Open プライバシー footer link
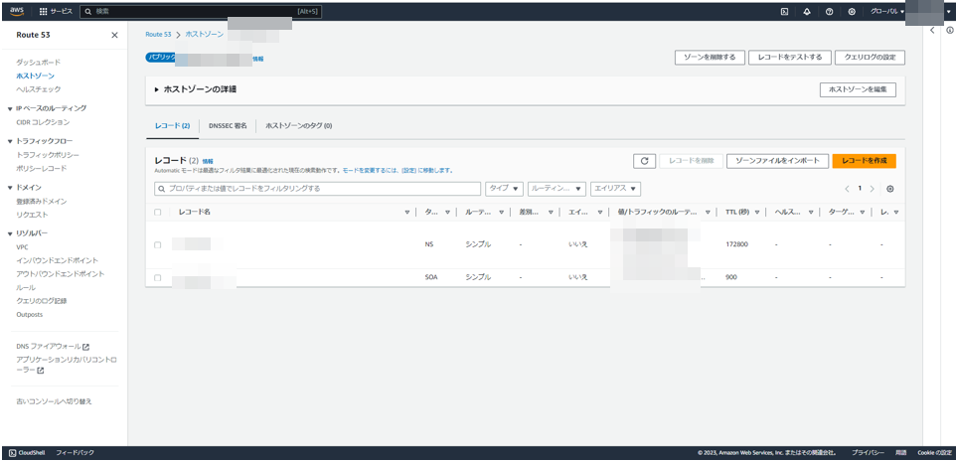Screen dimensions: 956x461 [x=868, y=453]
